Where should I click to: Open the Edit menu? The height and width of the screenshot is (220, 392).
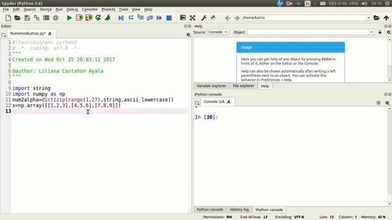point(16,9)
